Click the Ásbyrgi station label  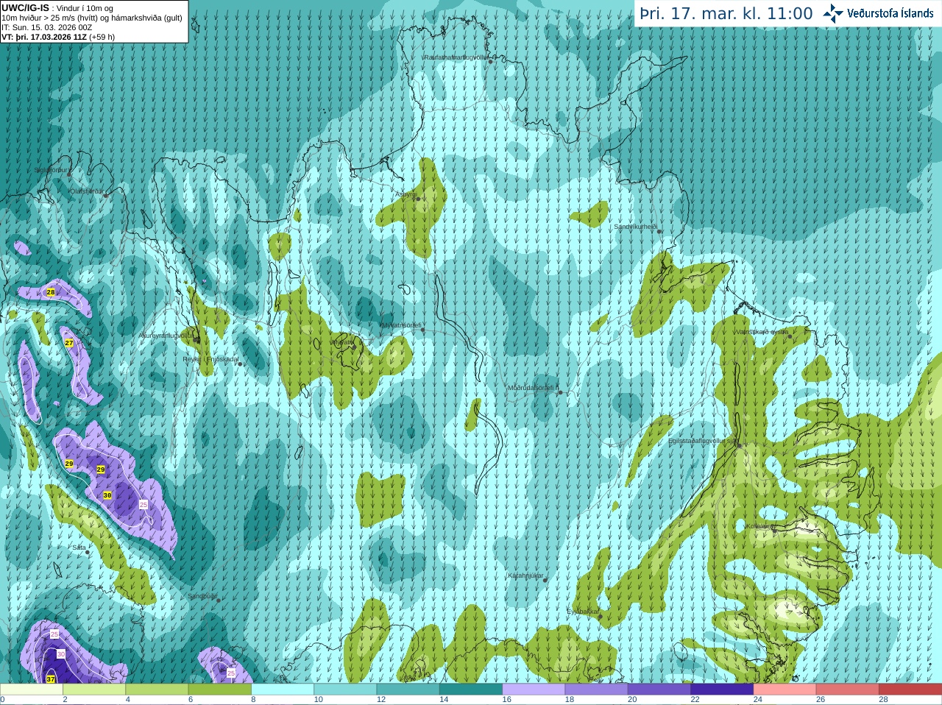(x=406, y=195)
